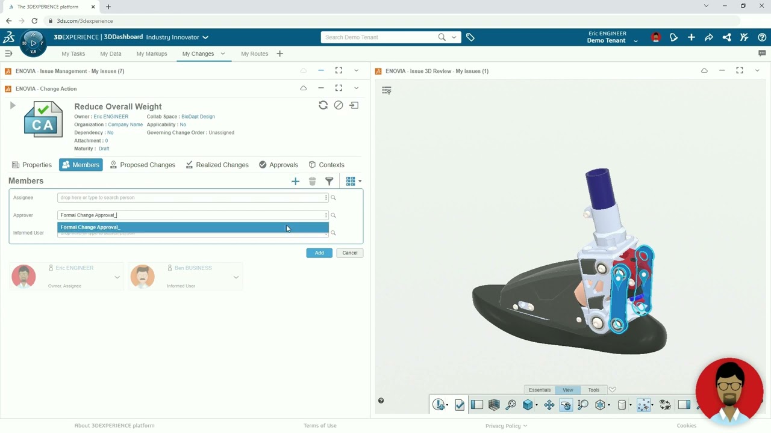The height and width of the screenshot is (433, 771).
Task: Click the search magnifier icon in top bar
Action: click(442, 37)
